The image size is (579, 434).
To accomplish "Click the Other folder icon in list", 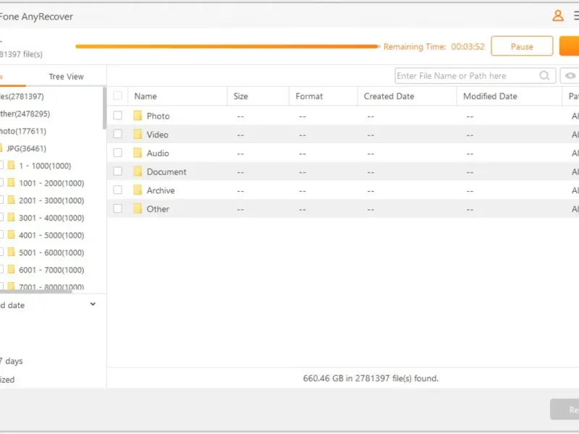I will coord(138,208).
